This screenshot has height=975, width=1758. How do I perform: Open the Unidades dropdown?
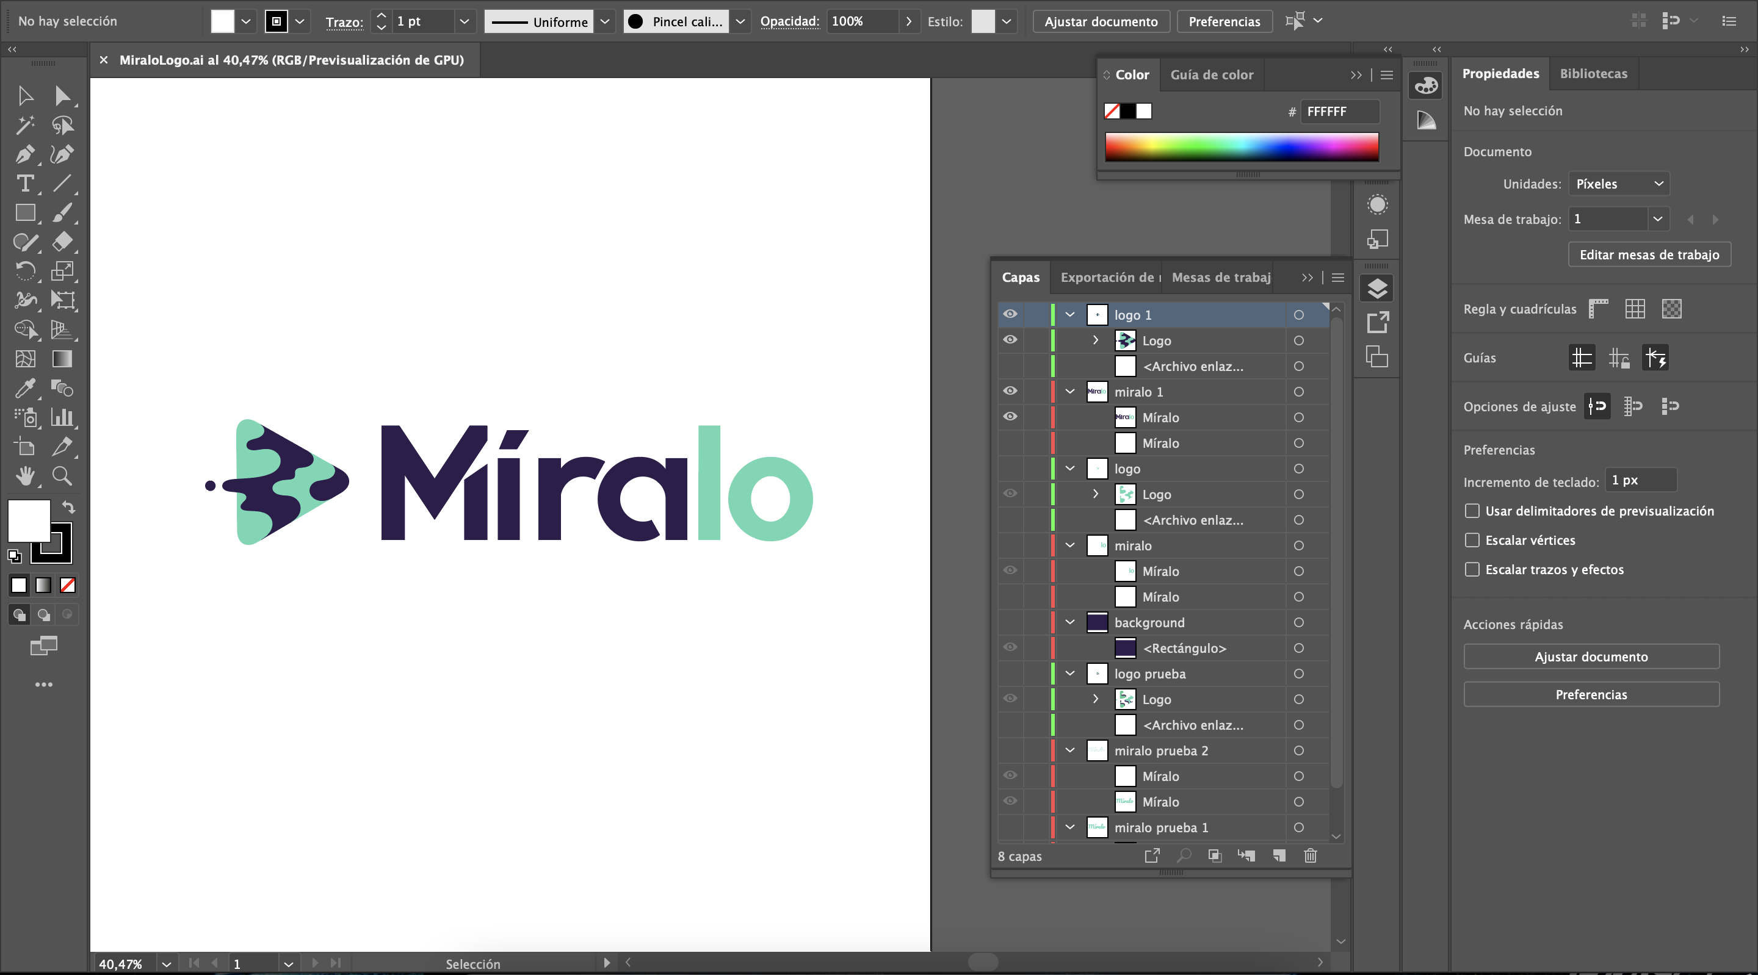pos(1619,184)
